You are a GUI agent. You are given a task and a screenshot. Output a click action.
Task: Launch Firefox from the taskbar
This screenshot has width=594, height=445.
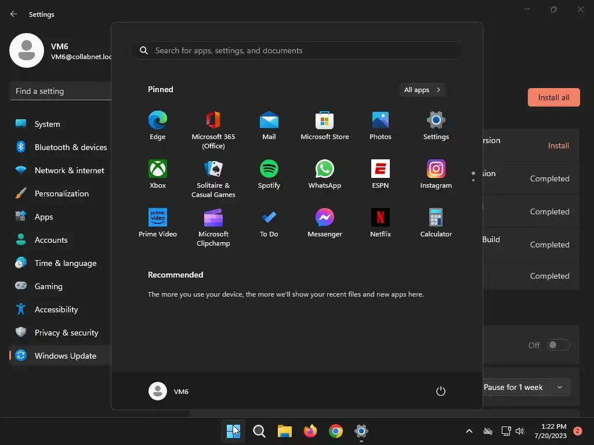310,431
